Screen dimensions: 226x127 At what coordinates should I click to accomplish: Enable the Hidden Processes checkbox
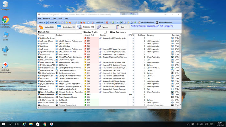(107, 32)
